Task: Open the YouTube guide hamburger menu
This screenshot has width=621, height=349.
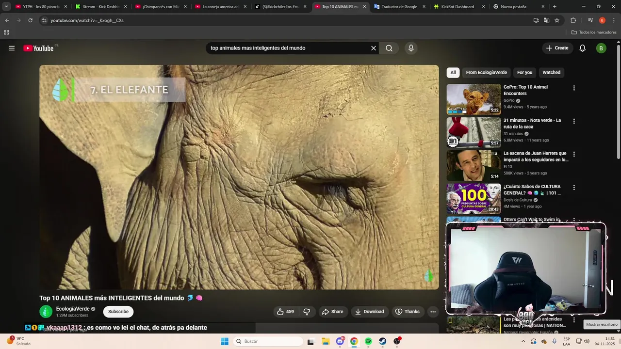Action: [x=12, y=48]
